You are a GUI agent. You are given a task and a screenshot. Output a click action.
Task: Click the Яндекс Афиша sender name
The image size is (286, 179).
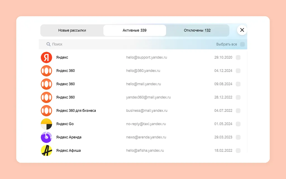coord(68,150)
